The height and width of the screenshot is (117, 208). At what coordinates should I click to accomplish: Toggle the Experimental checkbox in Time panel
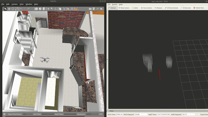pos(199,114)
